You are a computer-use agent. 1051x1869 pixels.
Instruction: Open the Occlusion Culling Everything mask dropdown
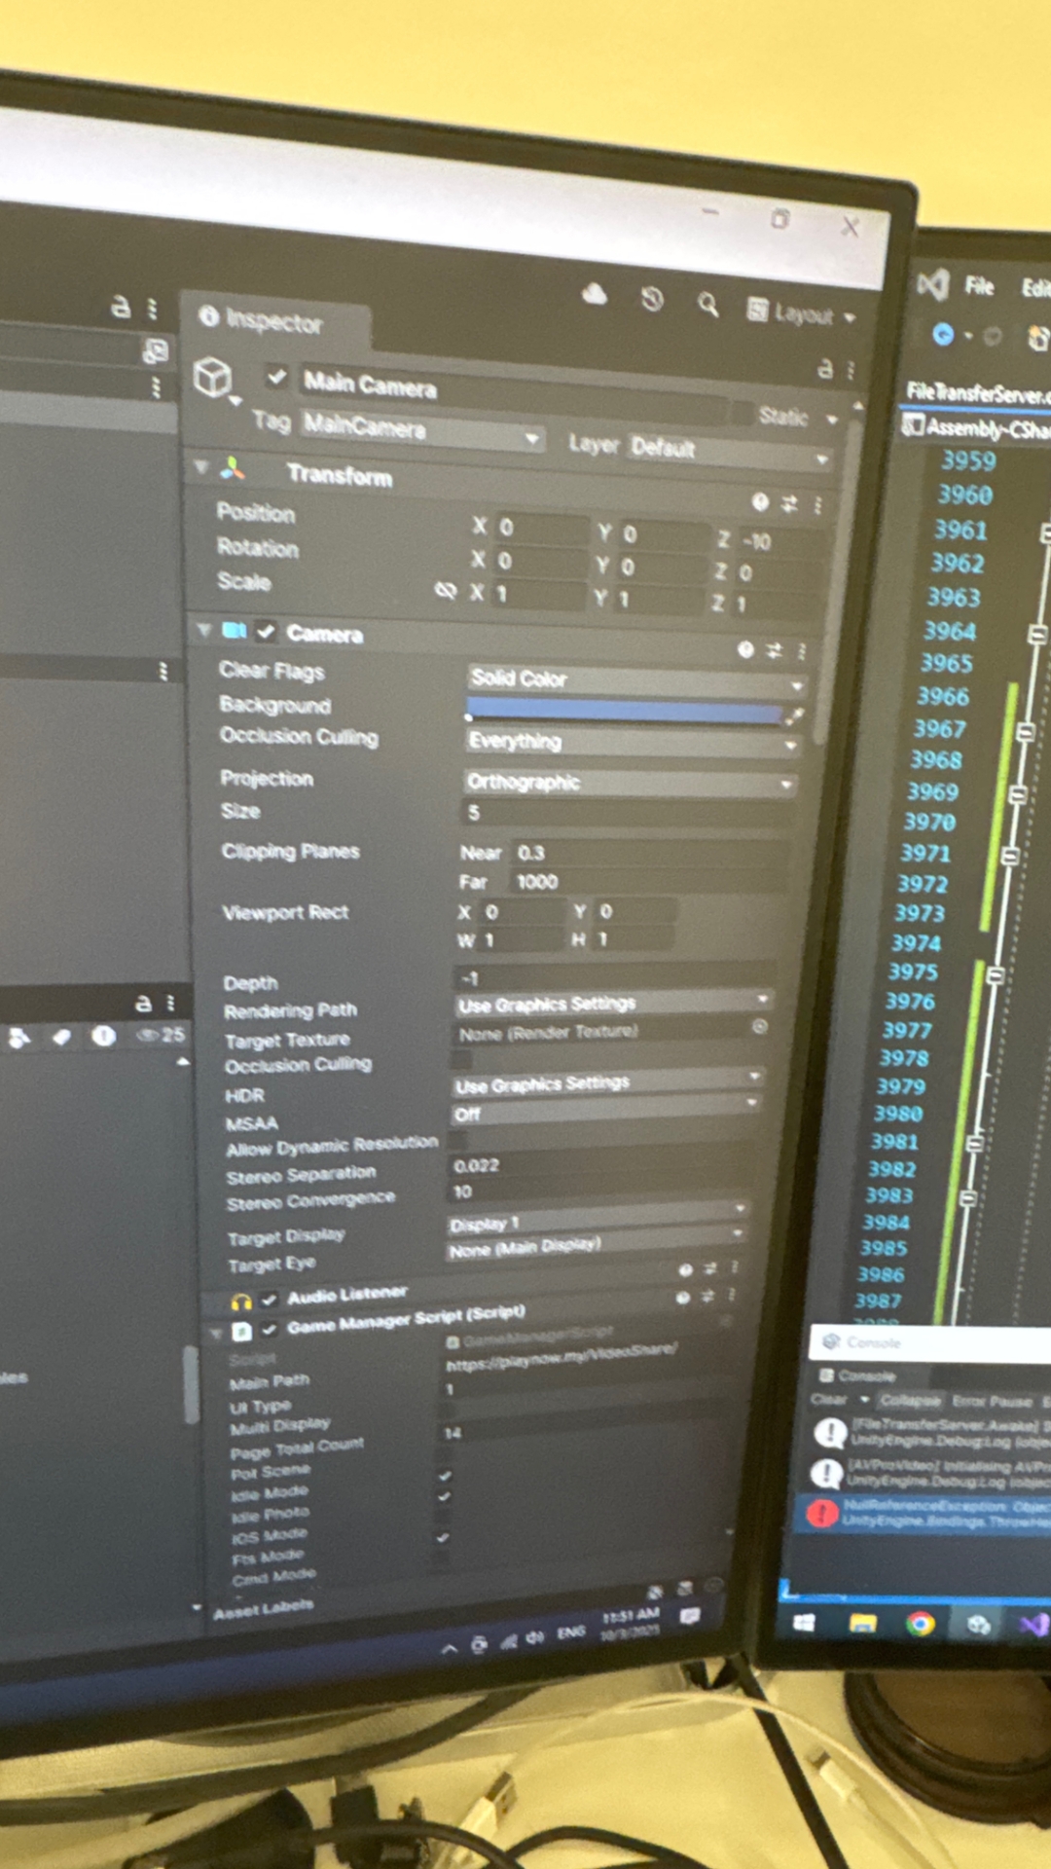(x=633, y=743)
